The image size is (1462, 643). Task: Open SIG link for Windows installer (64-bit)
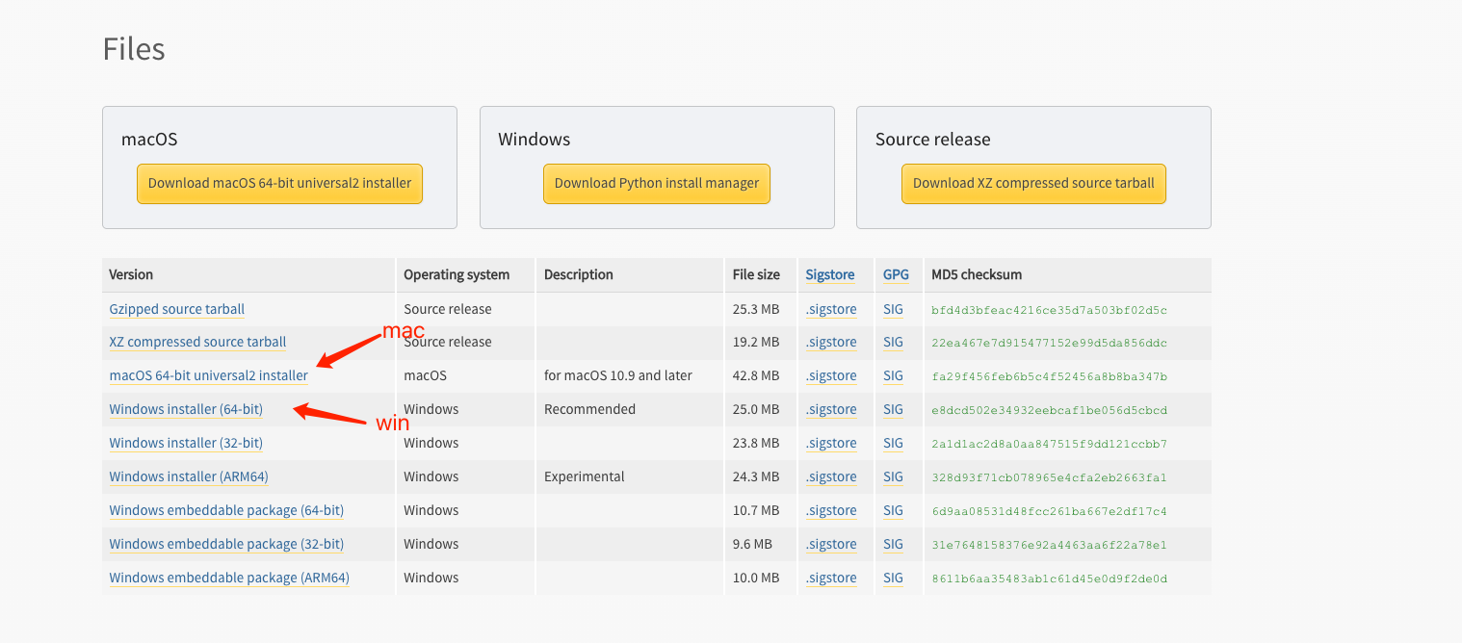coord(893,409)
